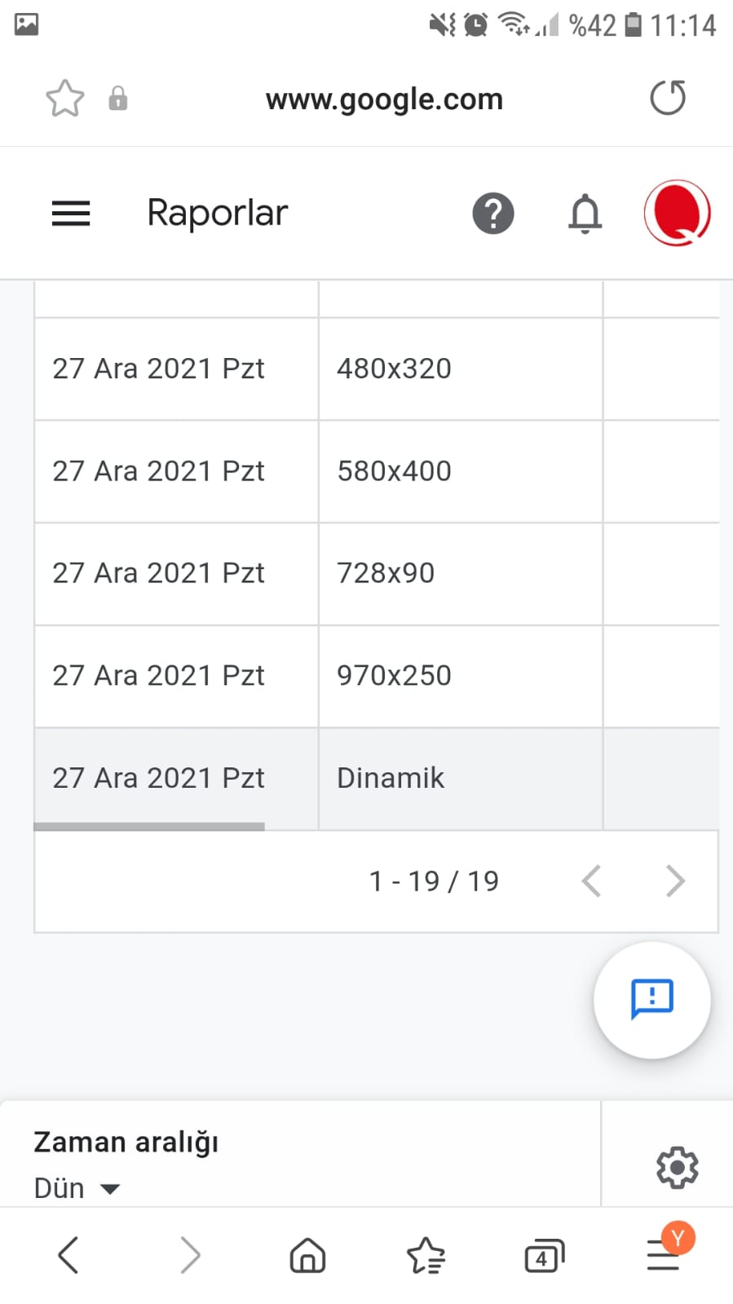Navigate back with browser back arrow
This screenshot has width=733, height=1304.
(x=68, y=1255)
